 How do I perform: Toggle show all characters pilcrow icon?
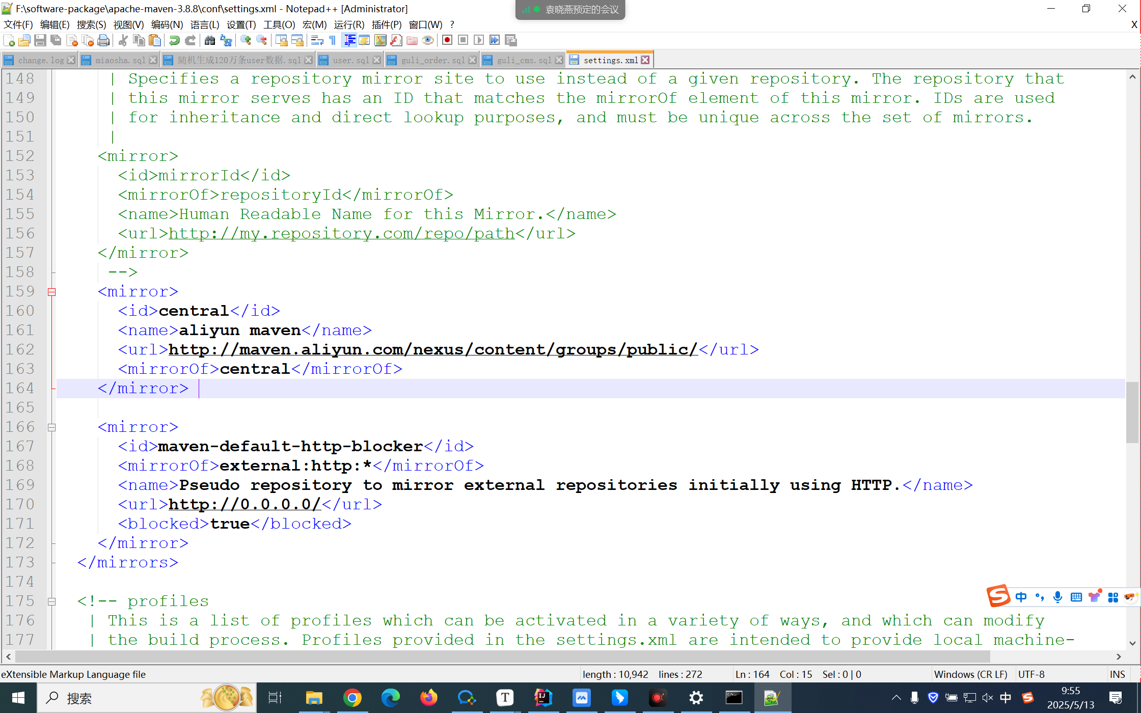(x=333, y=40)
